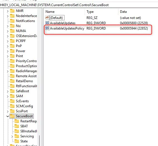The width and height of the screenshot is (158, 146).
Task: Select the AvailableUpdates value name
Action: coord(63,23)
